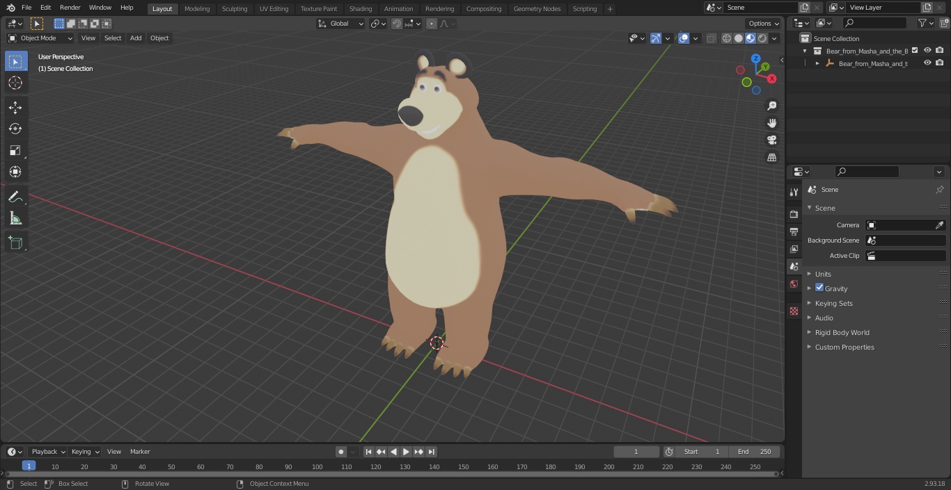This screenshot has width=951, height=490.
Task: Click the X axis on navigation gizmo
Action: click(x=771, y=79)
